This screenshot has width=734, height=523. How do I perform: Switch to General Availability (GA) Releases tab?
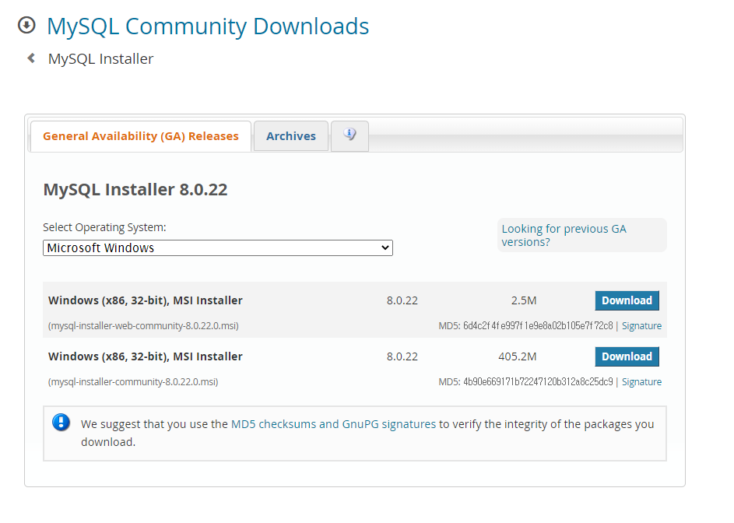click(140, 136)
